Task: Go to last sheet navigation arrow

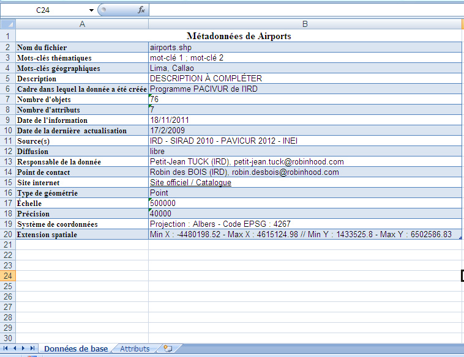Action: (32, 348)
